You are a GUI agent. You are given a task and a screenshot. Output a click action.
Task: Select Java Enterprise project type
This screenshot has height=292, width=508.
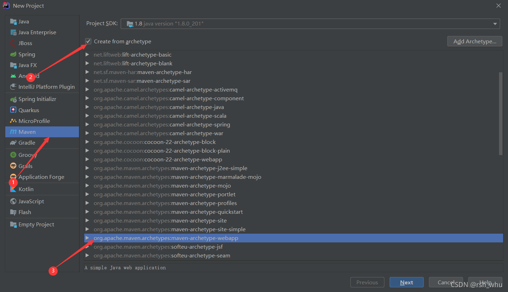pyautogui.click(x=42, y=32)
